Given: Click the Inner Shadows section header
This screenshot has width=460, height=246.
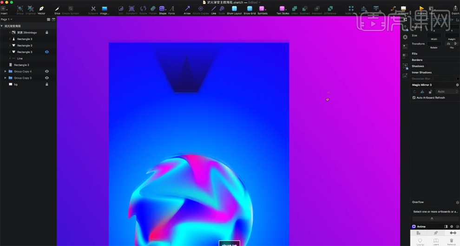Looking at the screenshot, I should tap(421, 72).
